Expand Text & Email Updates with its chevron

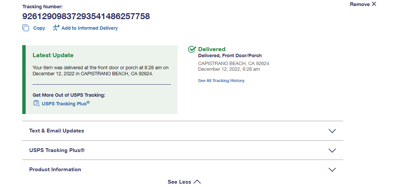click(x=332, y=131)
